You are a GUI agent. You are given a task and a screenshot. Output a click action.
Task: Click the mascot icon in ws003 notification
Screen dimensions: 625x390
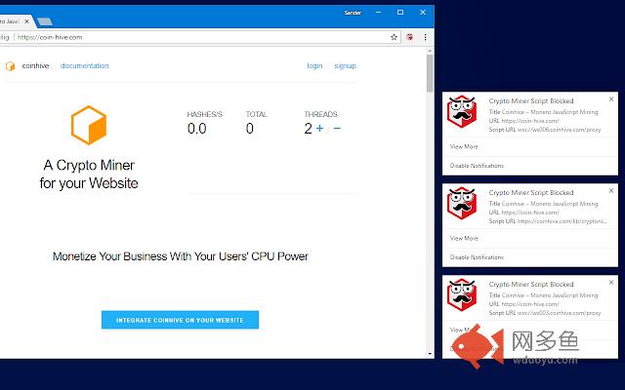point(462,294)
